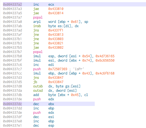Select address 0x004337e1
The image size is (146, 128).
(x=12, y=126)
